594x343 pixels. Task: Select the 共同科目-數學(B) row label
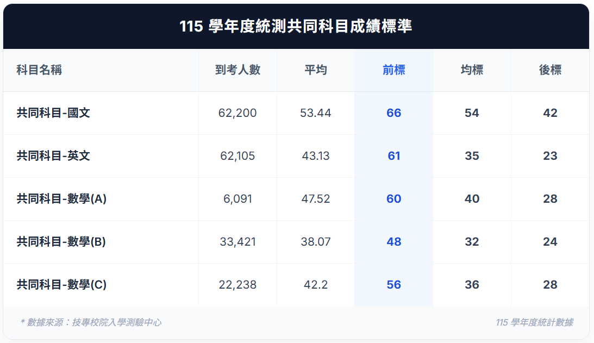[x=61, y=241]
